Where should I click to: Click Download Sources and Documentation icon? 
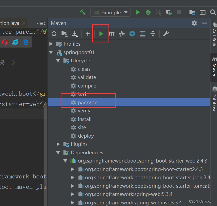click(x=75, y=34)
